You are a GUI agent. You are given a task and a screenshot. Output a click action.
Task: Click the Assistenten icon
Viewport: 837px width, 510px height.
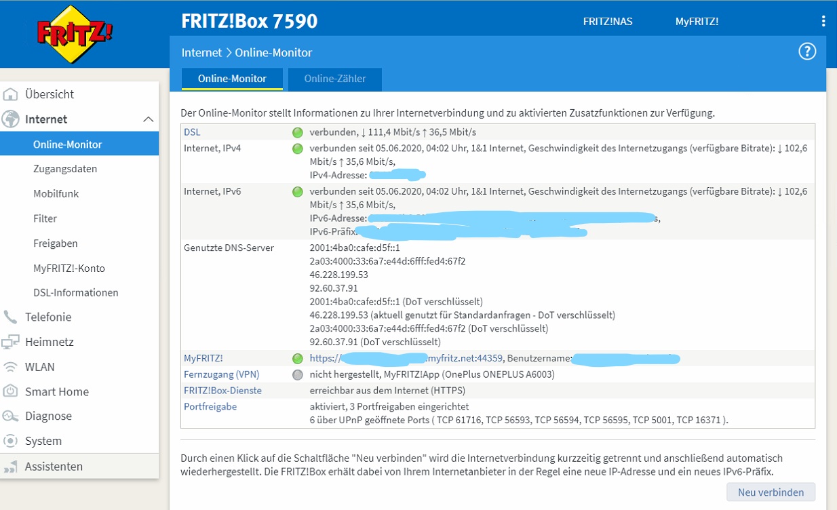pos(10,467)
